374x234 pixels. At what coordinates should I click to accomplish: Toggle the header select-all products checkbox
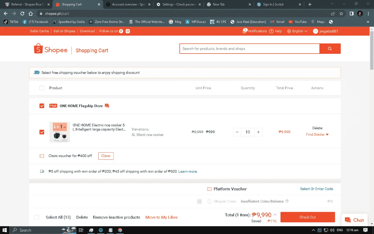click(x=42, y=88)
